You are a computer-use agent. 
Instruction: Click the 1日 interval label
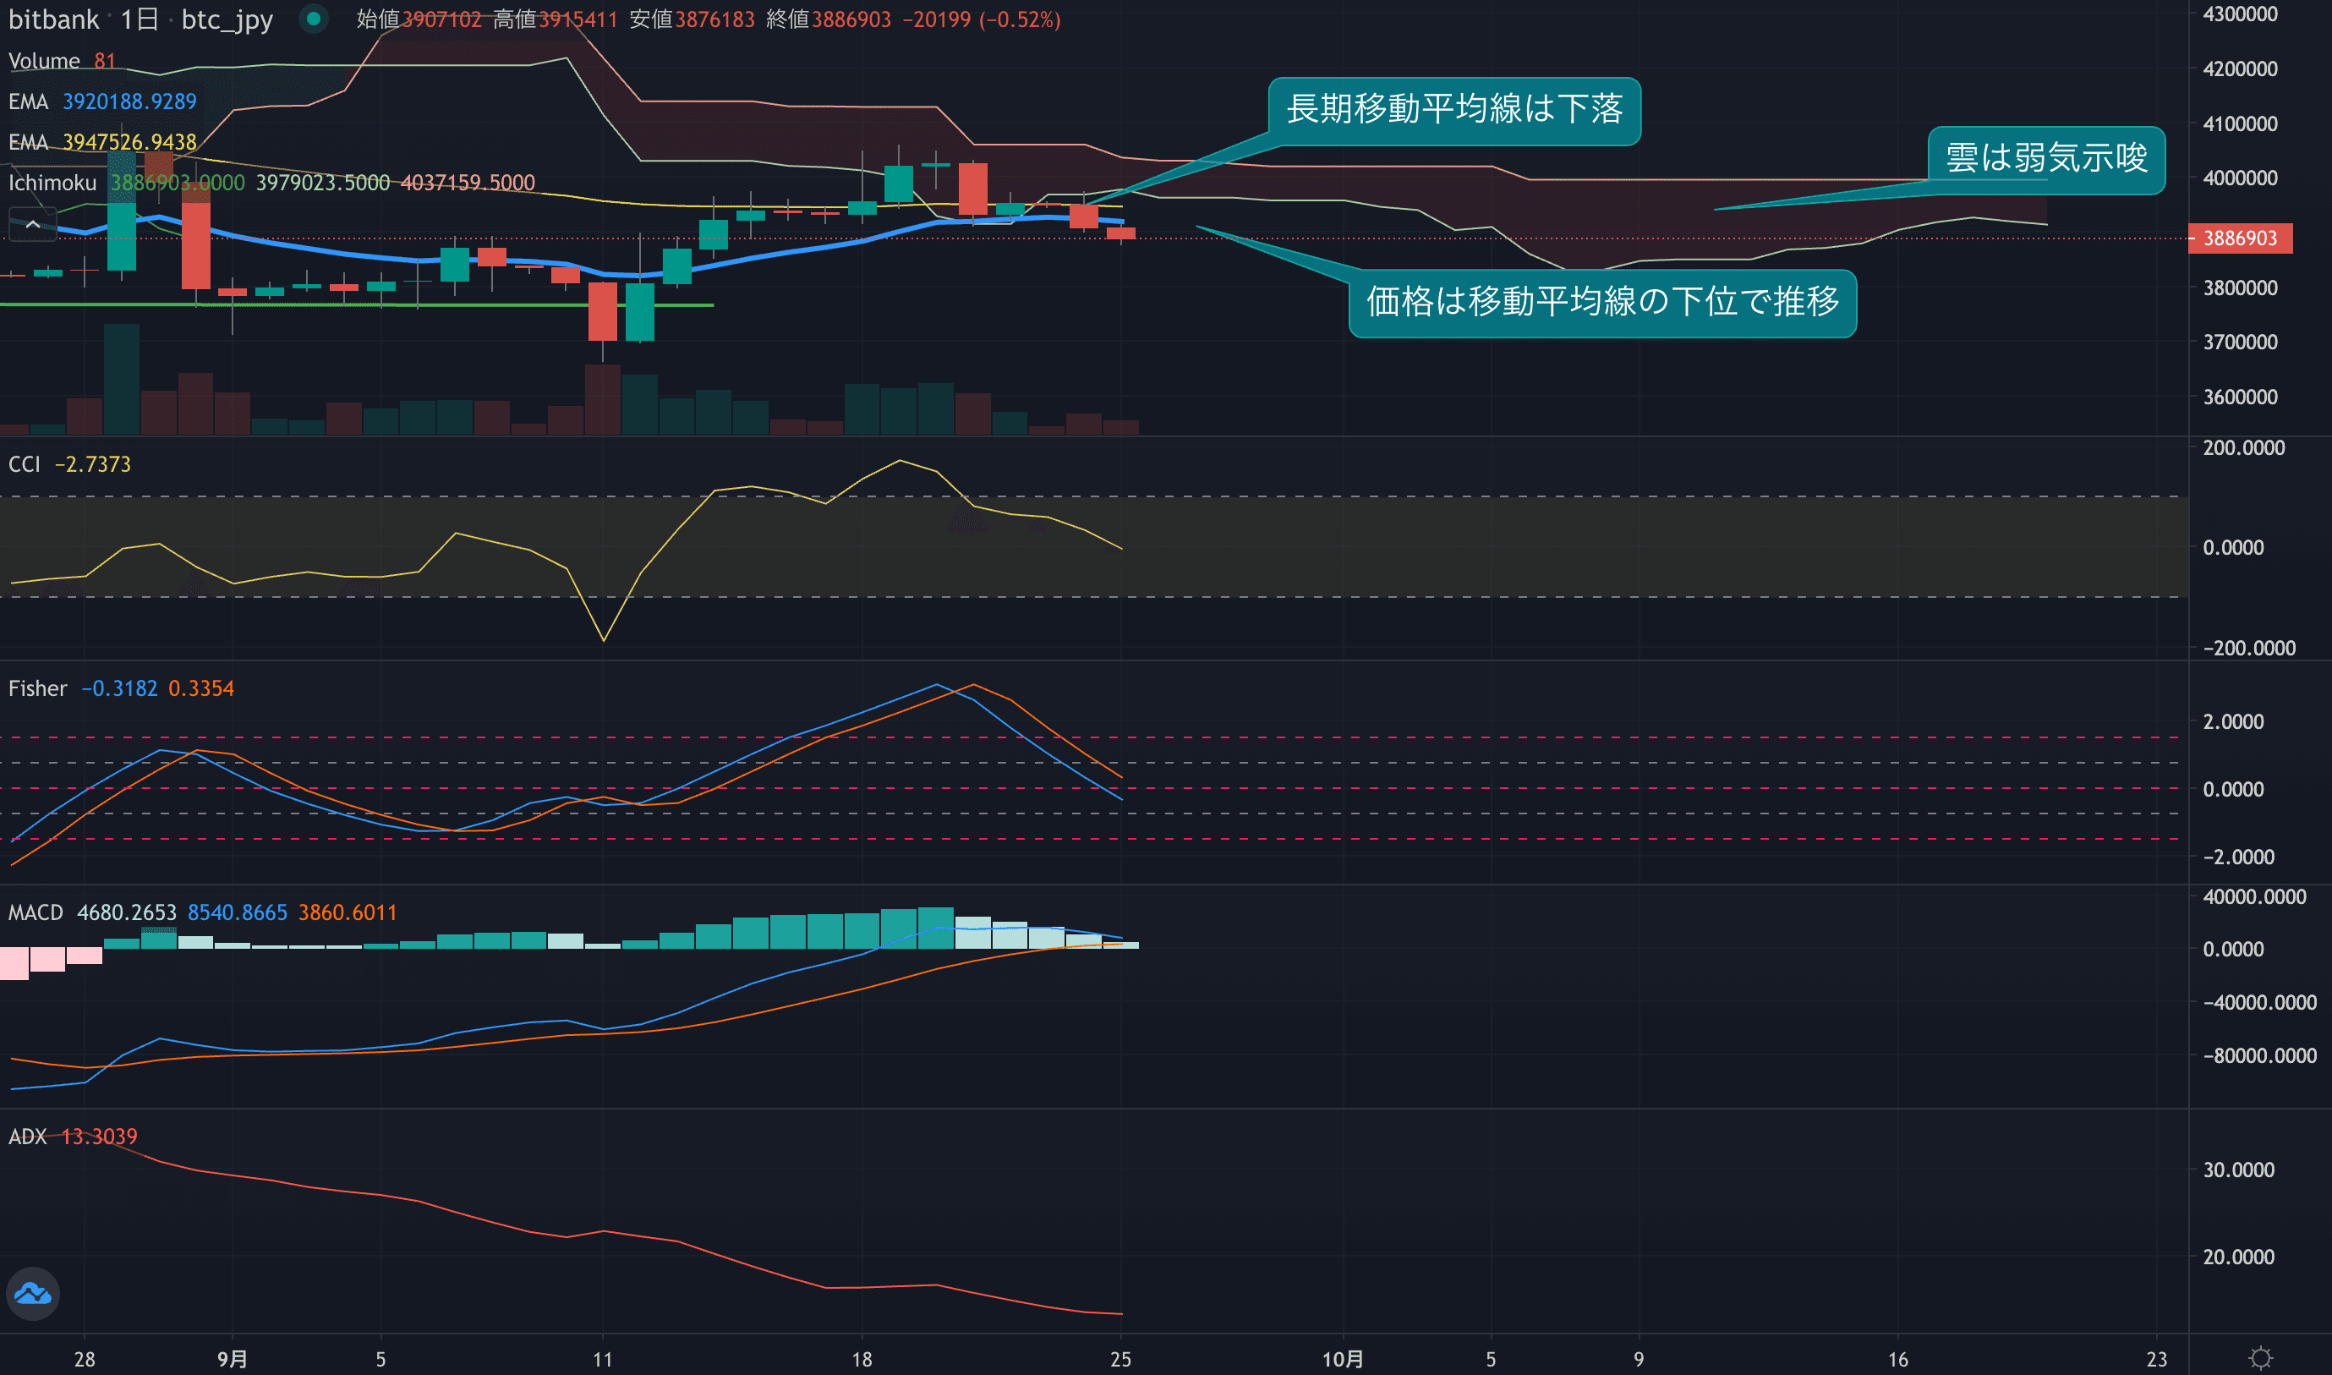pyautogui.click(x=140, y=19)
